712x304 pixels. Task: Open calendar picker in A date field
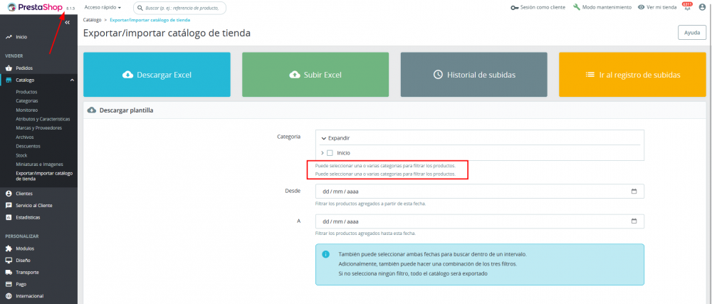click(x=634, y=221)
